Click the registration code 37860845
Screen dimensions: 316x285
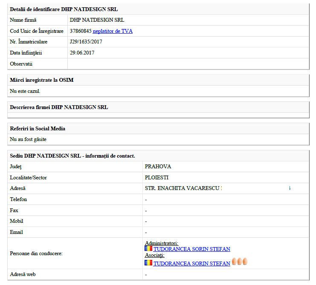81,31
